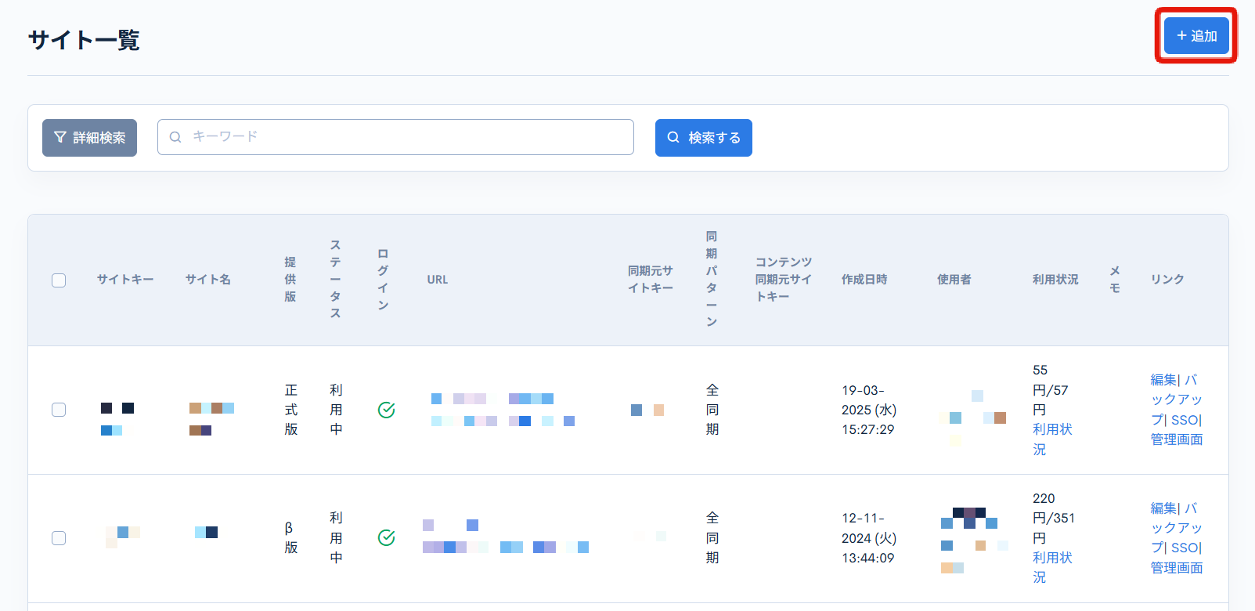Click the 使用者 column header
The image size is (1255, 611).
click(954, 280)
